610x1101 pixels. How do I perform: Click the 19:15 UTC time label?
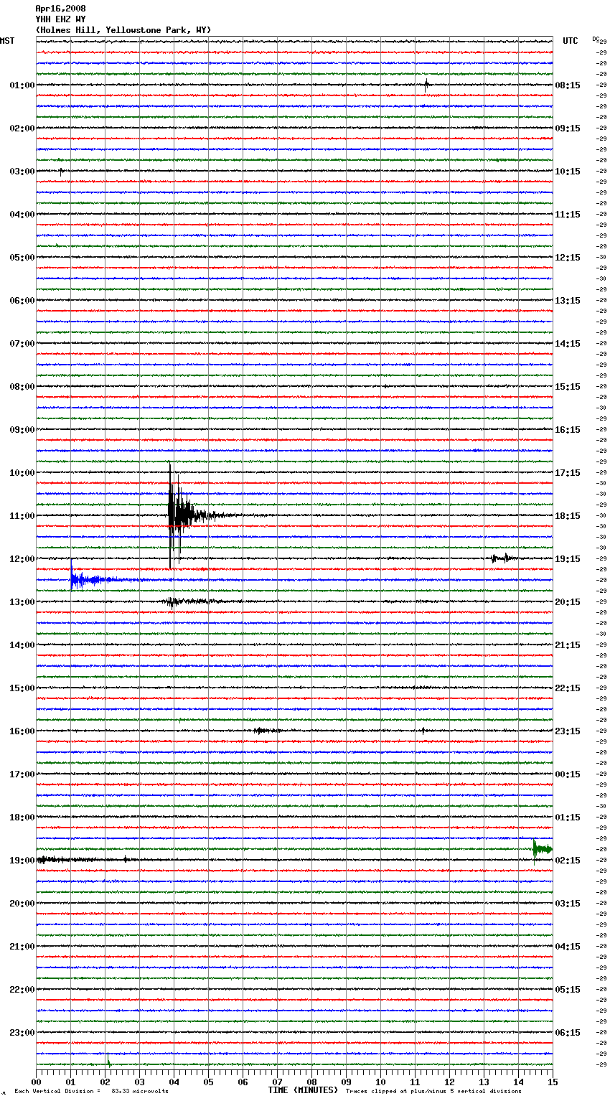(568, 559)
